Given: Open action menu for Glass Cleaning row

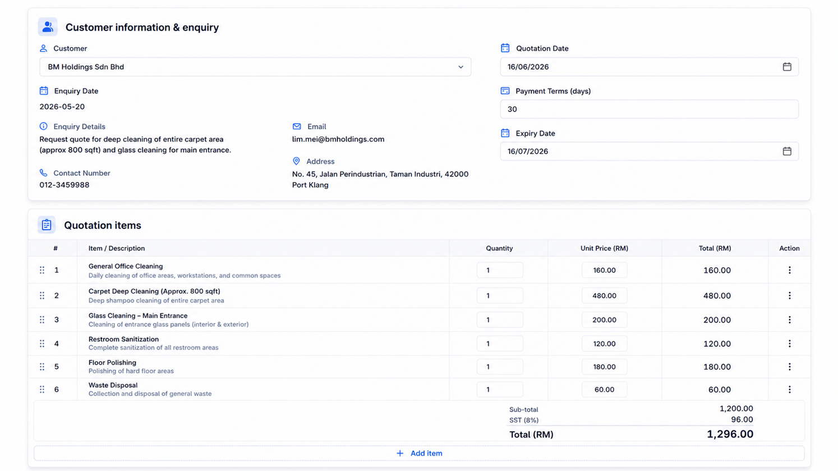Looking at the screenshot, I should [789, 320].
